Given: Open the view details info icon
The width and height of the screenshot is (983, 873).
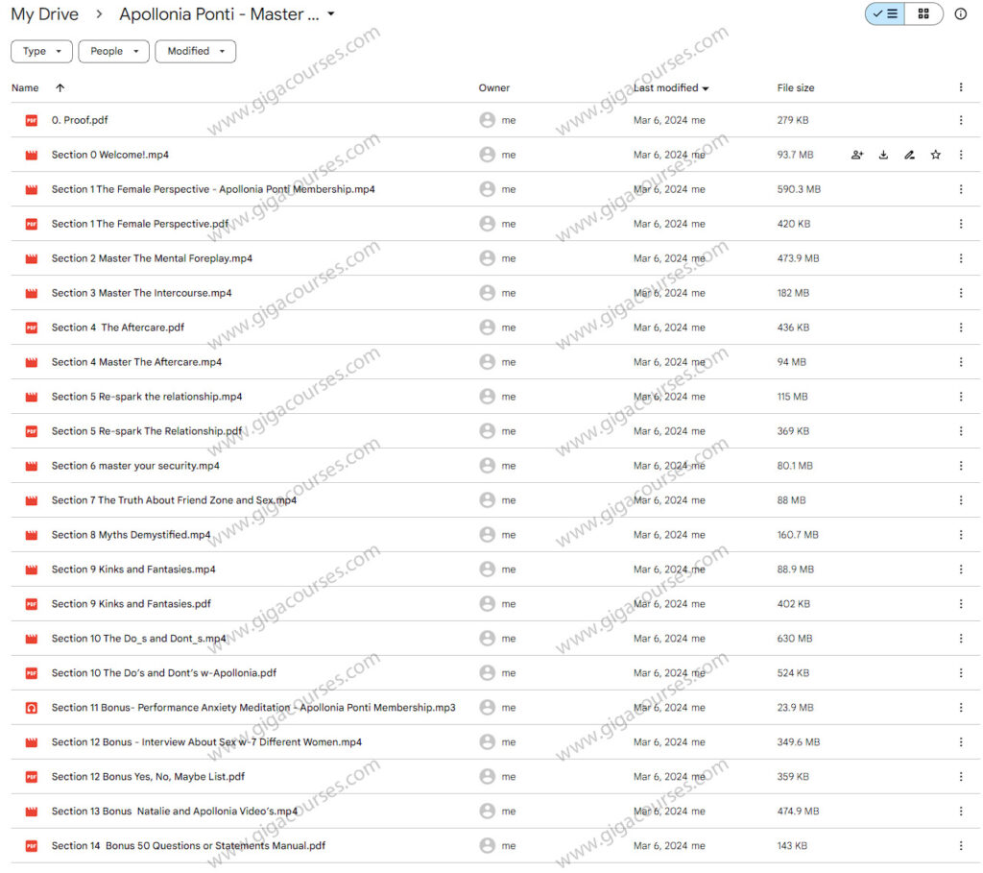Looking at the screenshot, I should point(961,14).
